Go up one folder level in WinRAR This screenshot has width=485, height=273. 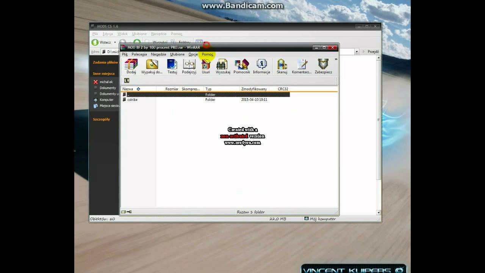[x=127, y=80]
